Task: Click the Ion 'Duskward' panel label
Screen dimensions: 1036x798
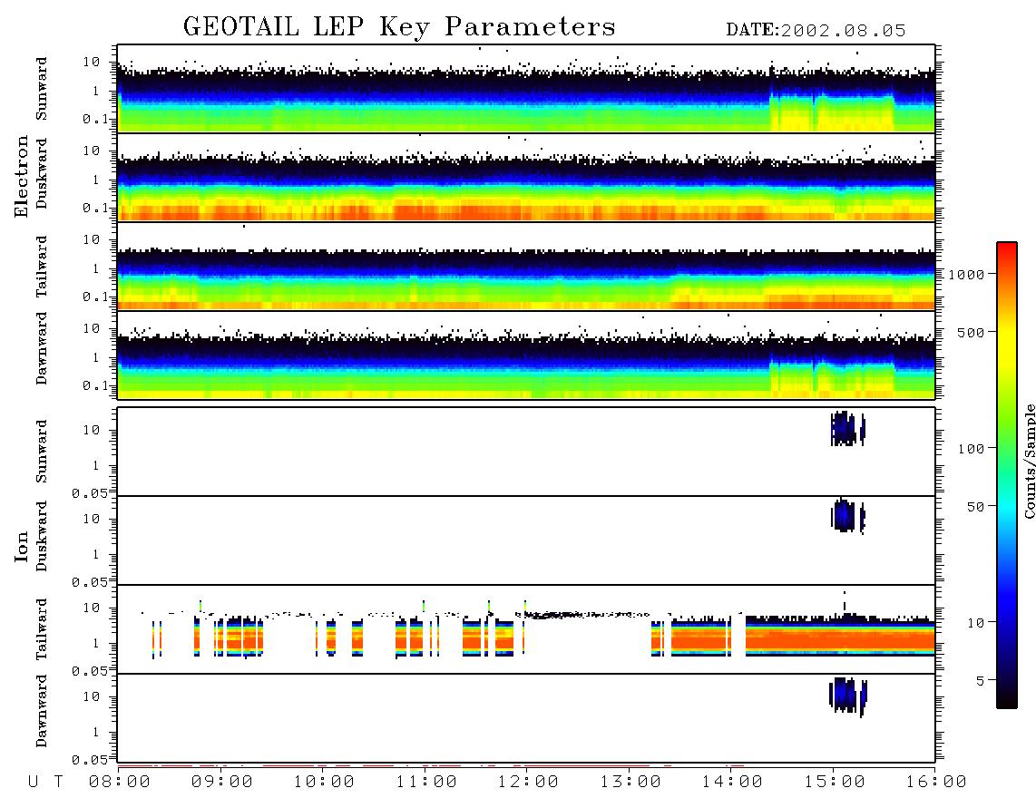Action: click(42, 536)
